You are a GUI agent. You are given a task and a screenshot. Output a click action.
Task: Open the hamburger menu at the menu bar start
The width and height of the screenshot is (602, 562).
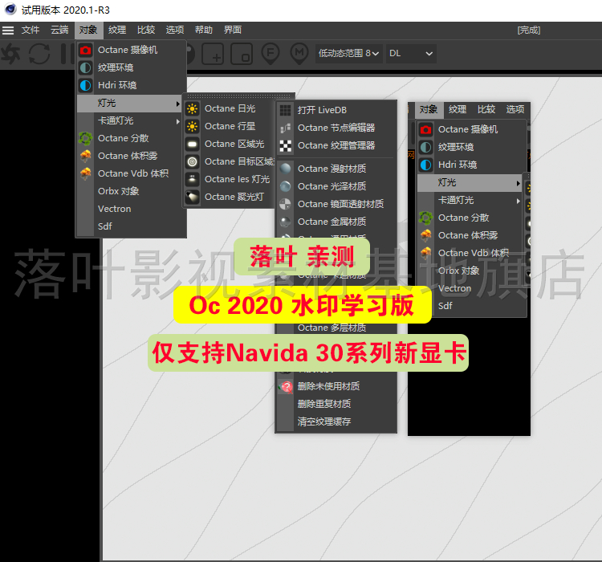tap(8, 30)
